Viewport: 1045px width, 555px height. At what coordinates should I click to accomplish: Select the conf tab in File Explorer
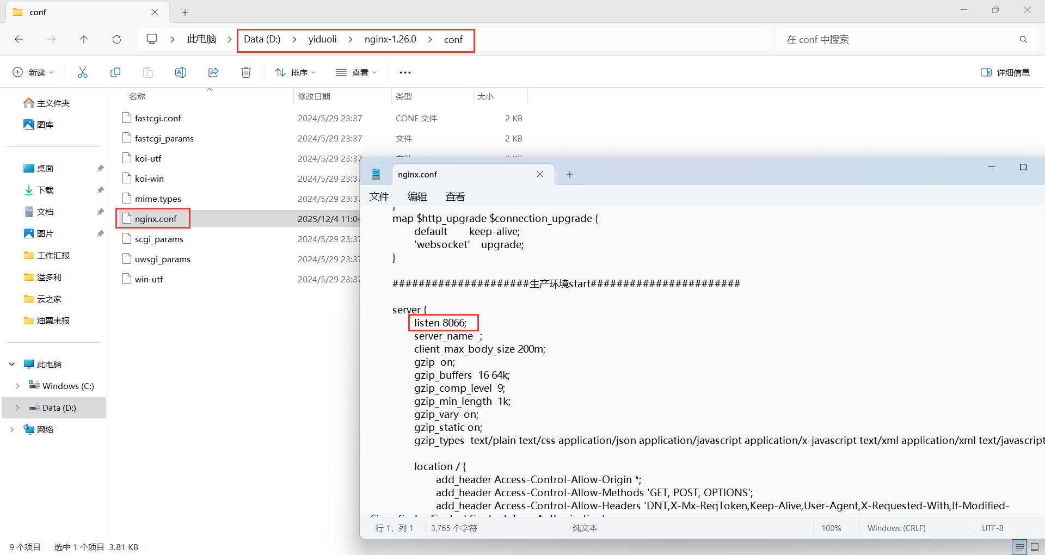coord(87,12)
